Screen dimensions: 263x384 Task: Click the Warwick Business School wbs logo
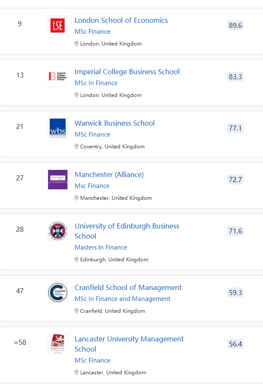(x=57, y=128)
